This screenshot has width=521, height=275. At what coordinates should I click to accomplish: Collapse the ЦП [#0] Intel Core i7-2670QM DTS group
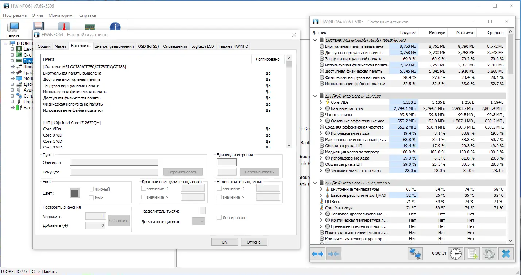(316, 183)
